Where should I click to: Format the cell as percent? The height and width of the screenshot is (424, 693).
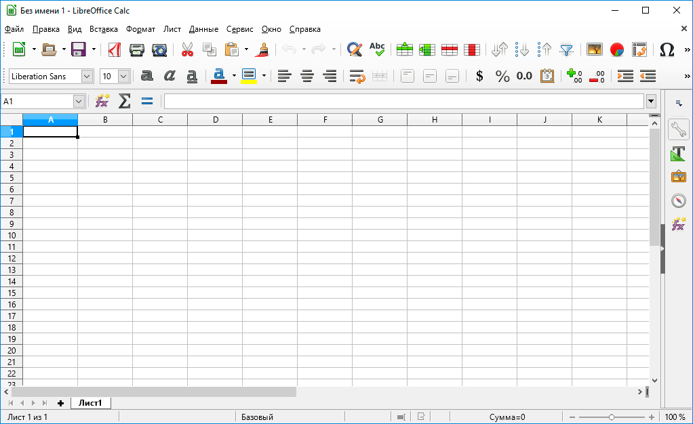pos(502,76)
